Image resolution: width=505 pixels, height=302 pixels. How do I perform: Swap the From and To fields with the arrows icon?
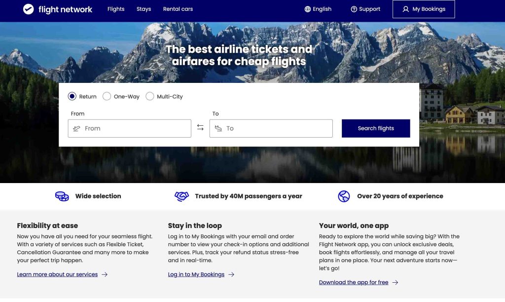(200, 128)
